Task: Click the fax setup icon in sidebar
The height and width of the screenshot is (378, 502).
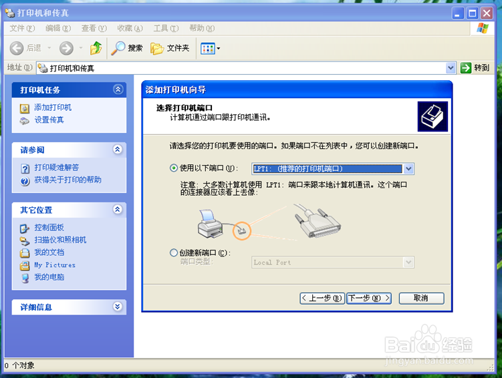Action: click(25, 121)
